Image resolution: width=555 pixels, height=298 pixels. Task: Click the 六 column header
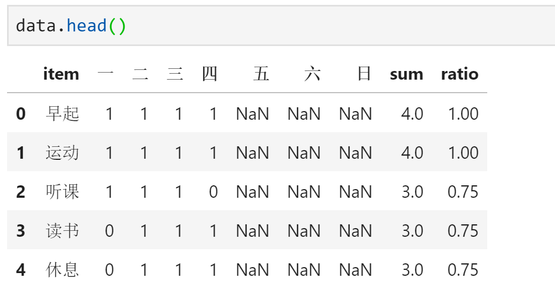(313, 74)
